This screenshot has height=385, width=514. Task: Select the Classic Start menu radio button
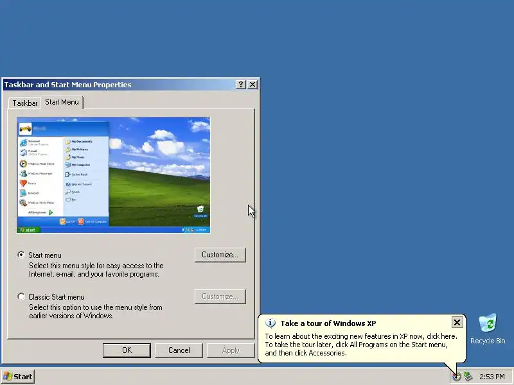pyautogui.click(x=21, y=296)
